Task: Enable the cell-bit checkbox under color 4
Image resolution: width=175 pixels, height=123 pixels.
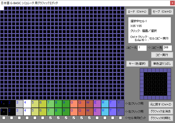Action: (x=27, y=118)
